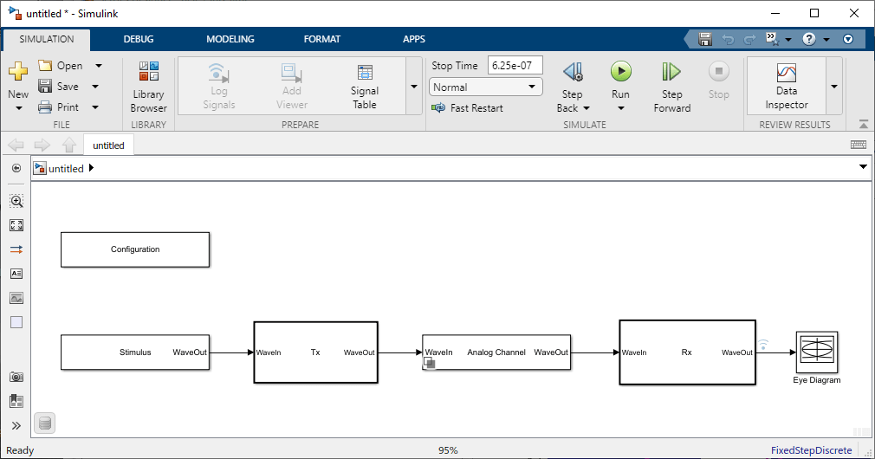Click the 95% zoom level in the status bar
875x459 pixels.
(448, 450)
